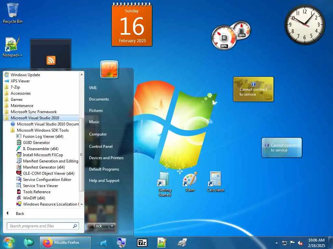Image resolution: width=333 pixels, height=249 pixels.
Task: Open Service Configuration Editor icon
Action: click(x=19, y=179)
